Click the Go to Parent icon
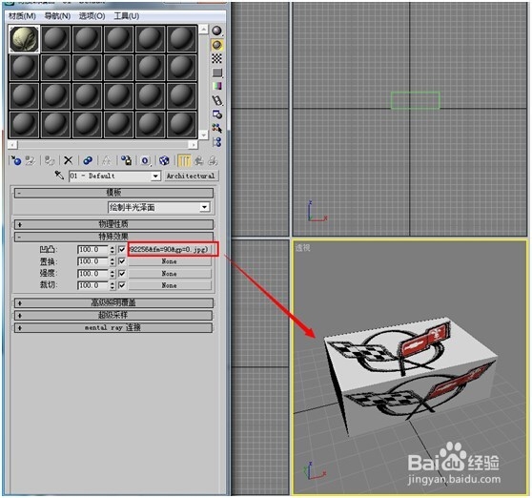532x498 pixels. tap(199, 160)
